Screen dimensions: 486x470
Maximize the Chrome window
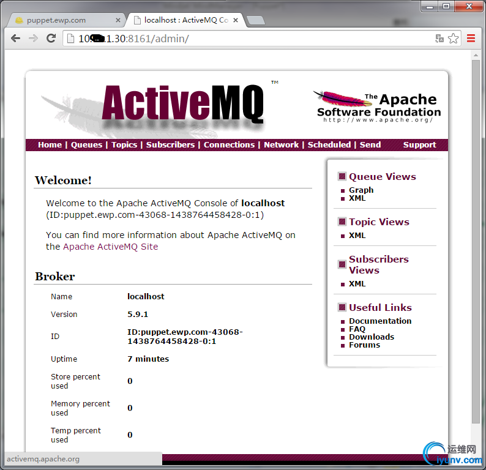tap(446, 6)
